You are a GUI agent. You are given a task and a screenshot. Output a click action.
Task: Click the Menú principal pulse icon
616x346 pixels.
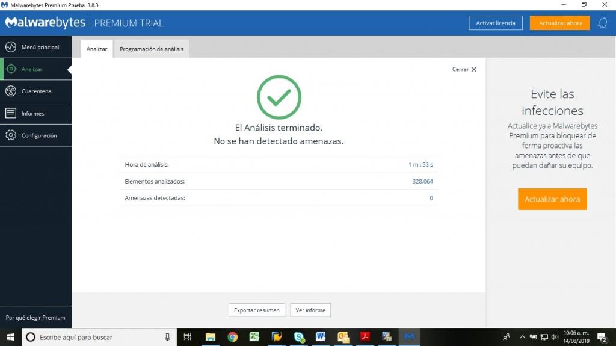tap(11, 47)
